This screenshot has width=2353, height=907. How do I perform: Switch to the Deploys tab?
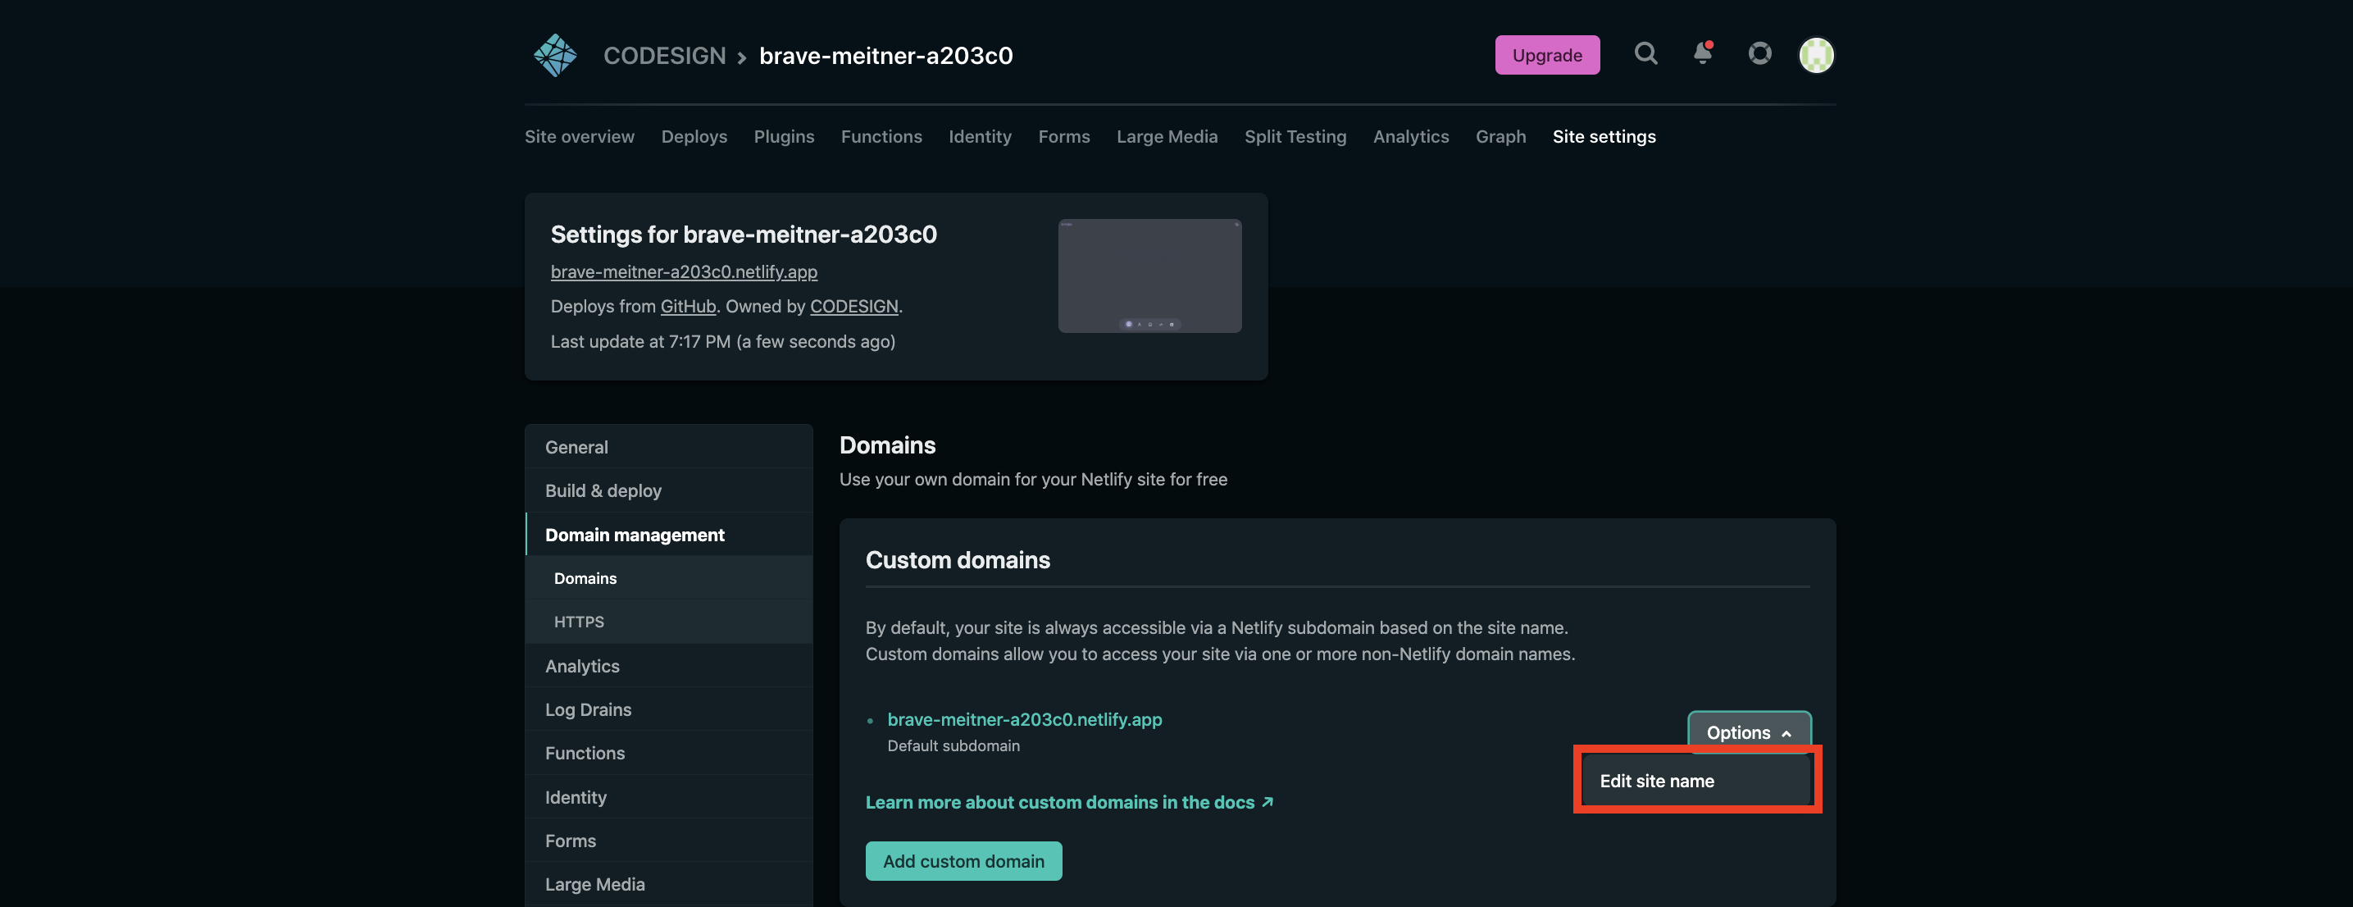(x=694, y=136)
